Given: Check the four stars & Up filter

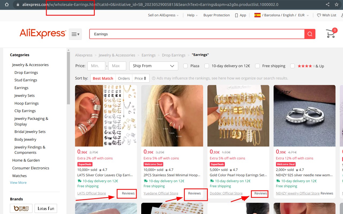Looking at the screenshot, I should coord(293,66).
